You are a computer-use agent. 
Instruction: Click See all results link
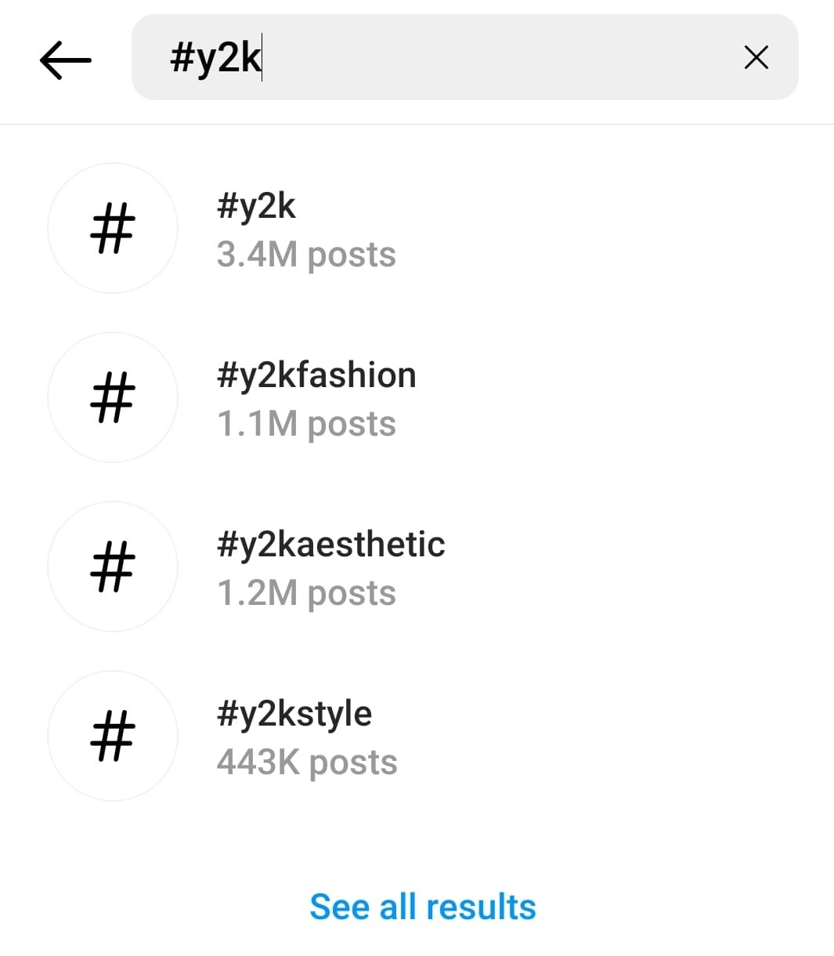coord(423,907)
